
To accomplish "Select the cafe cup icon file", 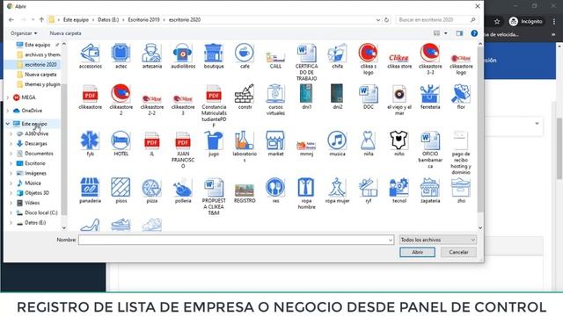I will tap(245, 56).
